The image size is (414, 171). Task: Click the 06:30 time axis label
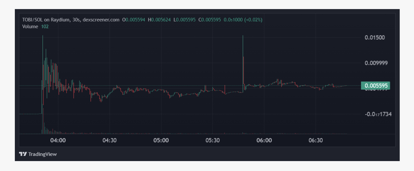[315, 140]
